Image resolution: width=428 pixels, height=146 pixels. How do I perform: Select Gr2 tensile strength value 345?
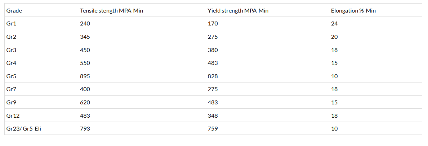(85, 37)
